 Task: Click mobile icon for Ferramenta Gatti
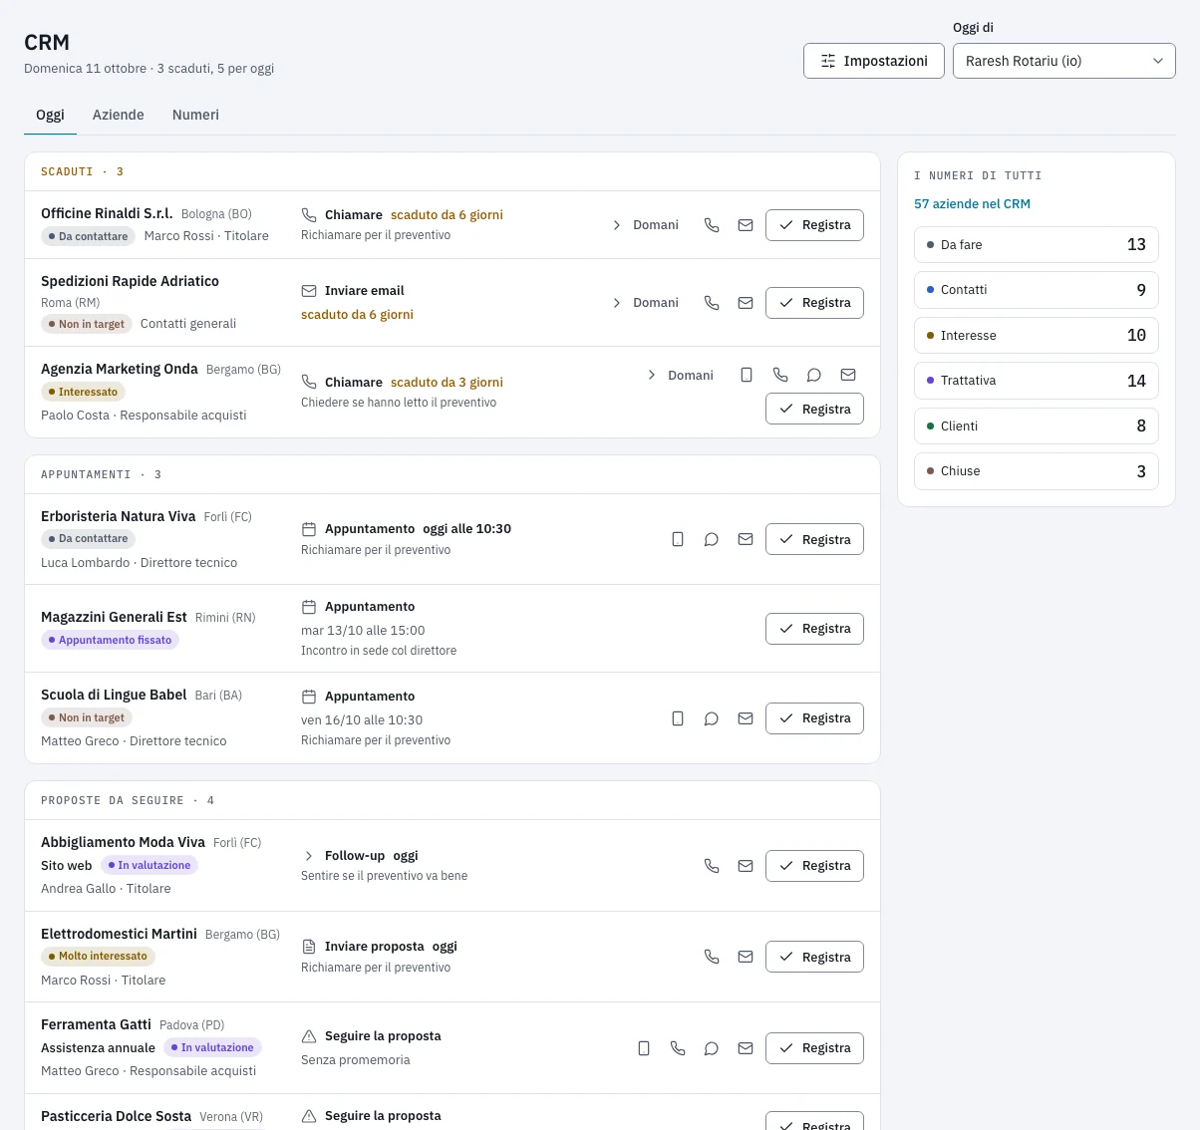tap(644, 1048)
